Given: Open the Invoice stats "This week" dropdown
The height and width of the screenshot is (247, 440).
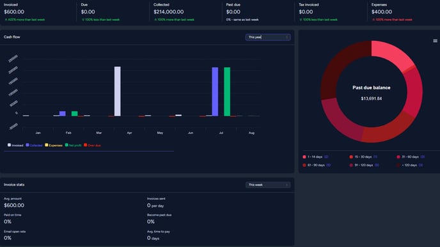Looking at the screenshot, I should (268, 185).
